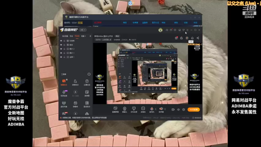Viewport: 261px width, 147px height.
Task: Open the DOTA category selector
Action: [103, 40]
